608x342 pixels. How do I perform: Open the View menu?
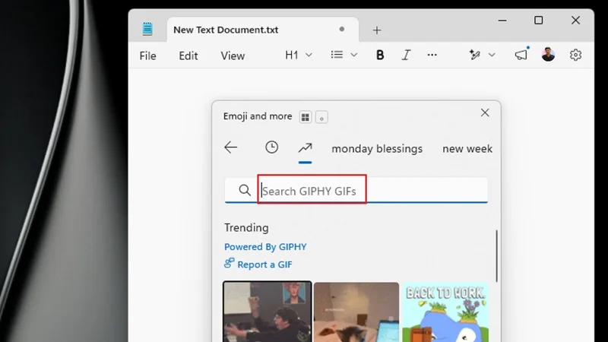[x=233, y=55]
